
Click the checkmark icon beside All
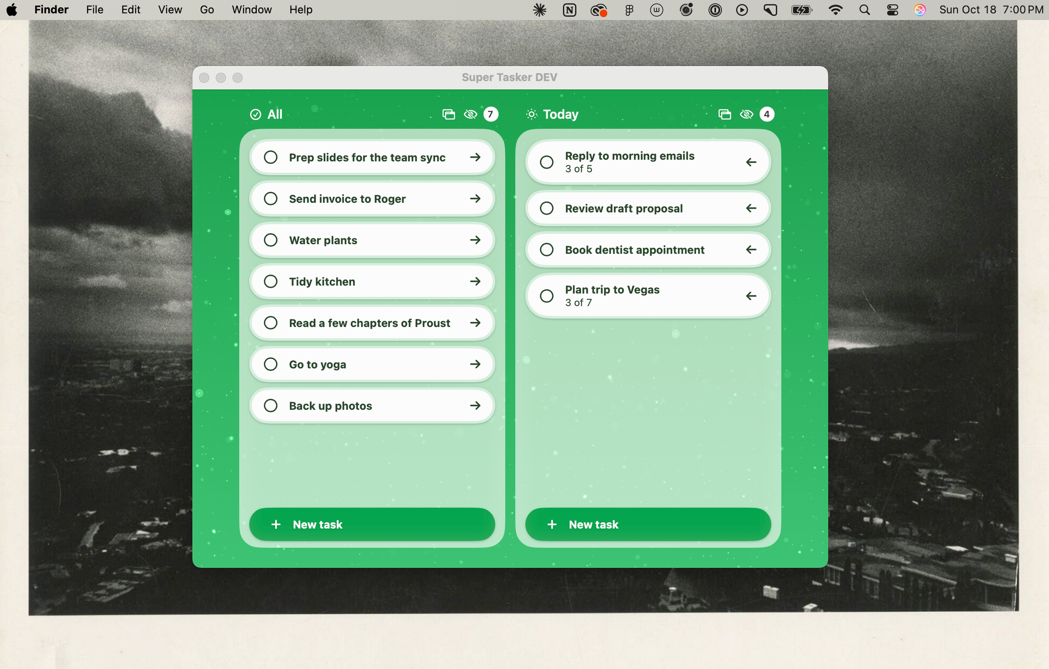(x=256, y=114)
